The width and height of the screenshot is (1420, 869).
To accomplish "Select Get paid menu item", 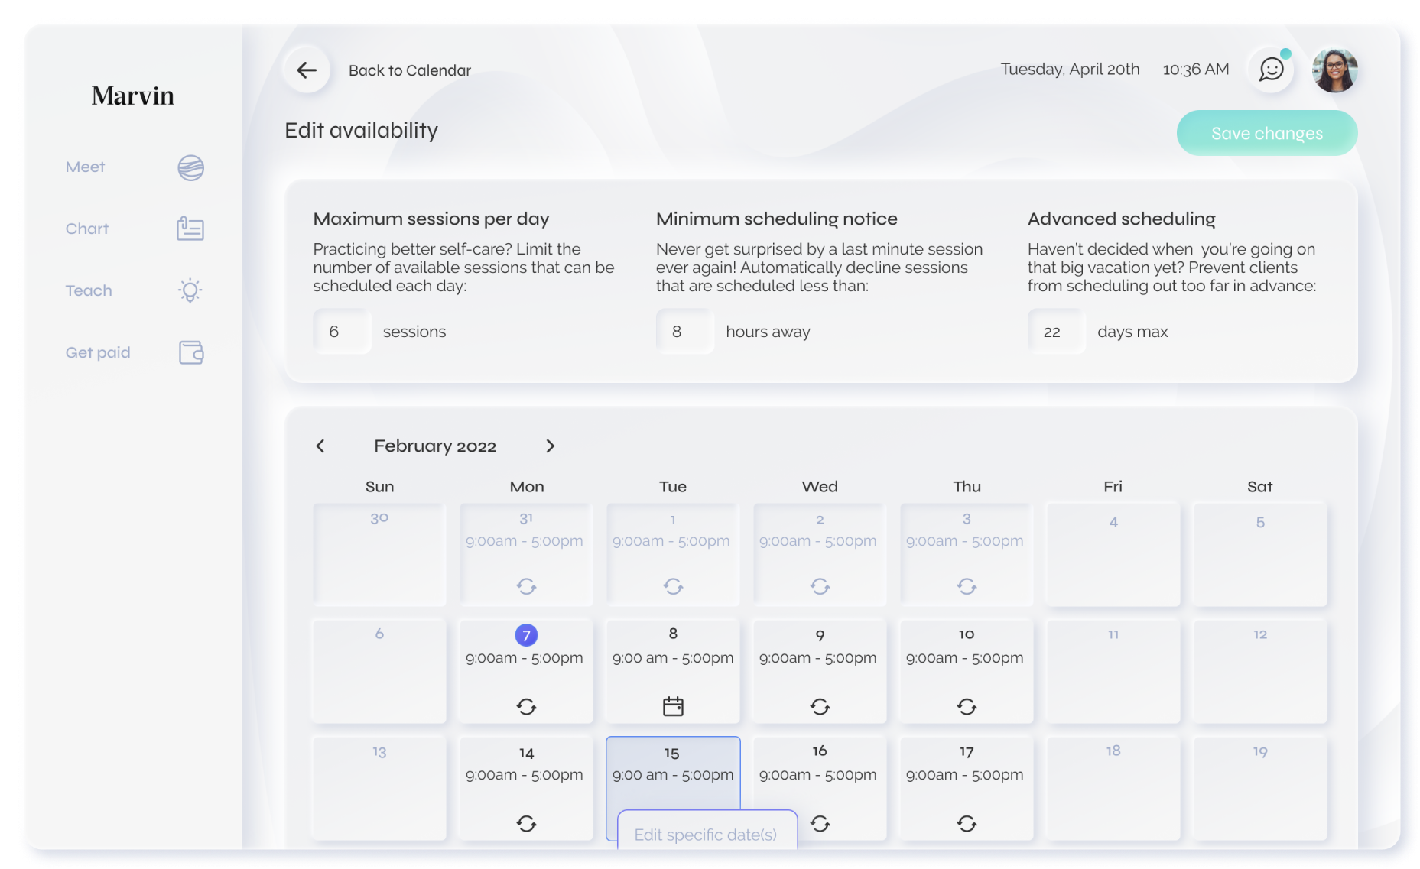I will click(98, 352).
